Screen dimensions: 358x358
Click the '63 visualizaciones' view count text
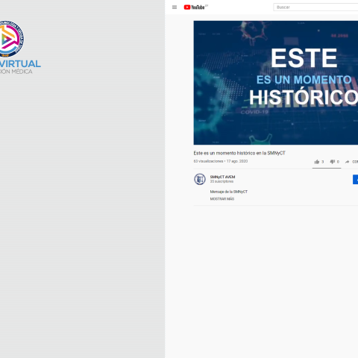(208, 161)
